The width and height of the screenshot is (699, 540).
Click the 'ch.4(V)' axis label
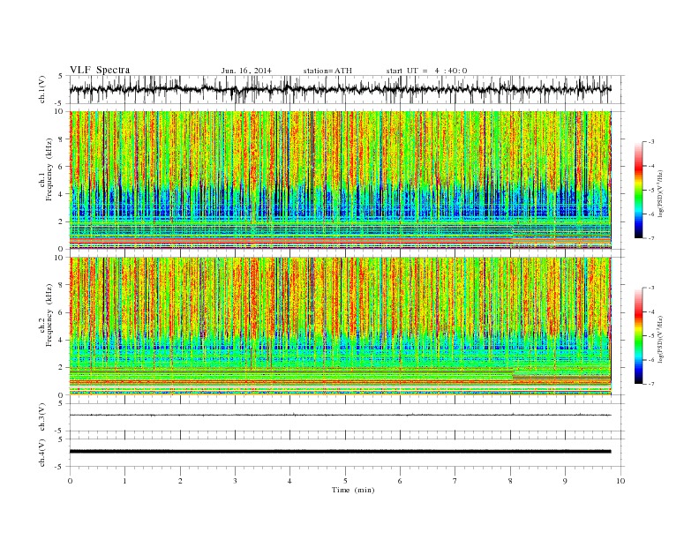[x=42, y=453]
